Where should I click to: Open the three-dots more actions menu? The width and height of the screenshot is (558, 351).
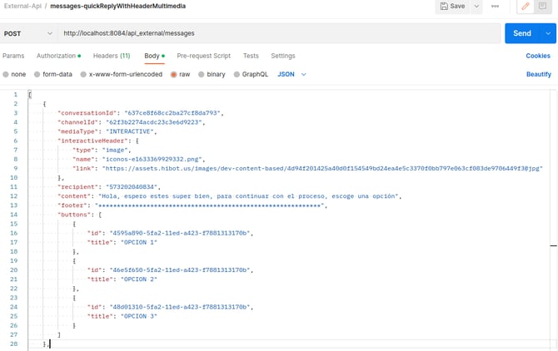click(x=495, y=7)
